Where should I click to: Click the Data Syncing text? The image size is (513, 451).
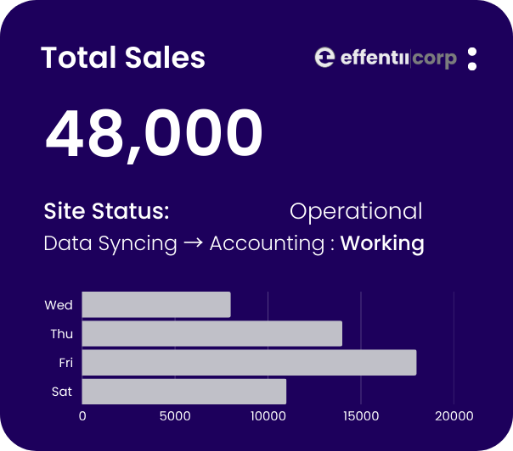110,244
